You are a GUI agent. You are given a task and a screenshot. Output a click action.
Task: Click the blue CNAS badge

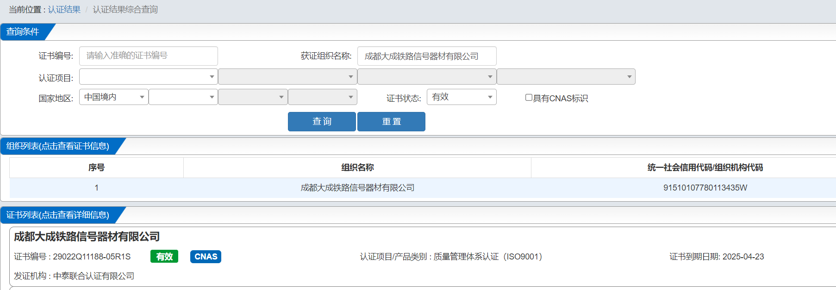coord(206,257)
